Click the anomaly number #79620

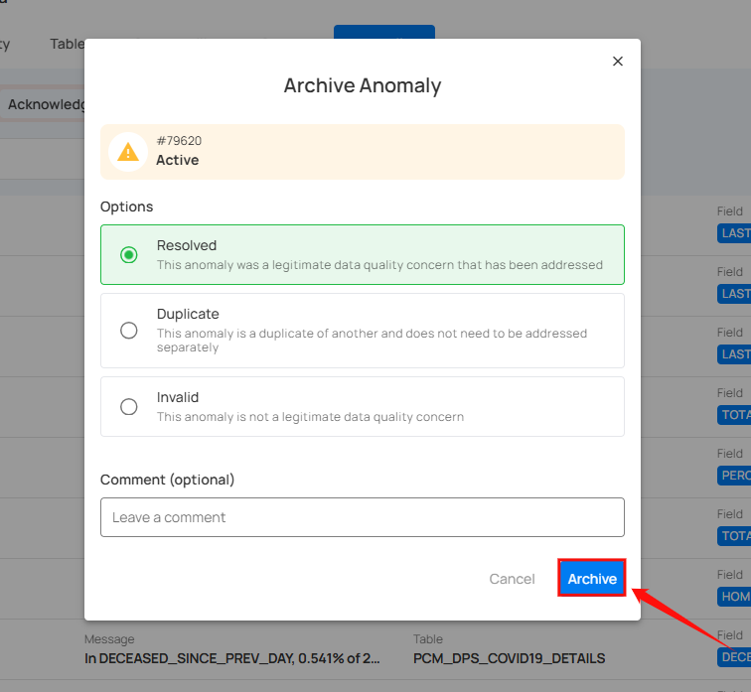tap(179, 141)
